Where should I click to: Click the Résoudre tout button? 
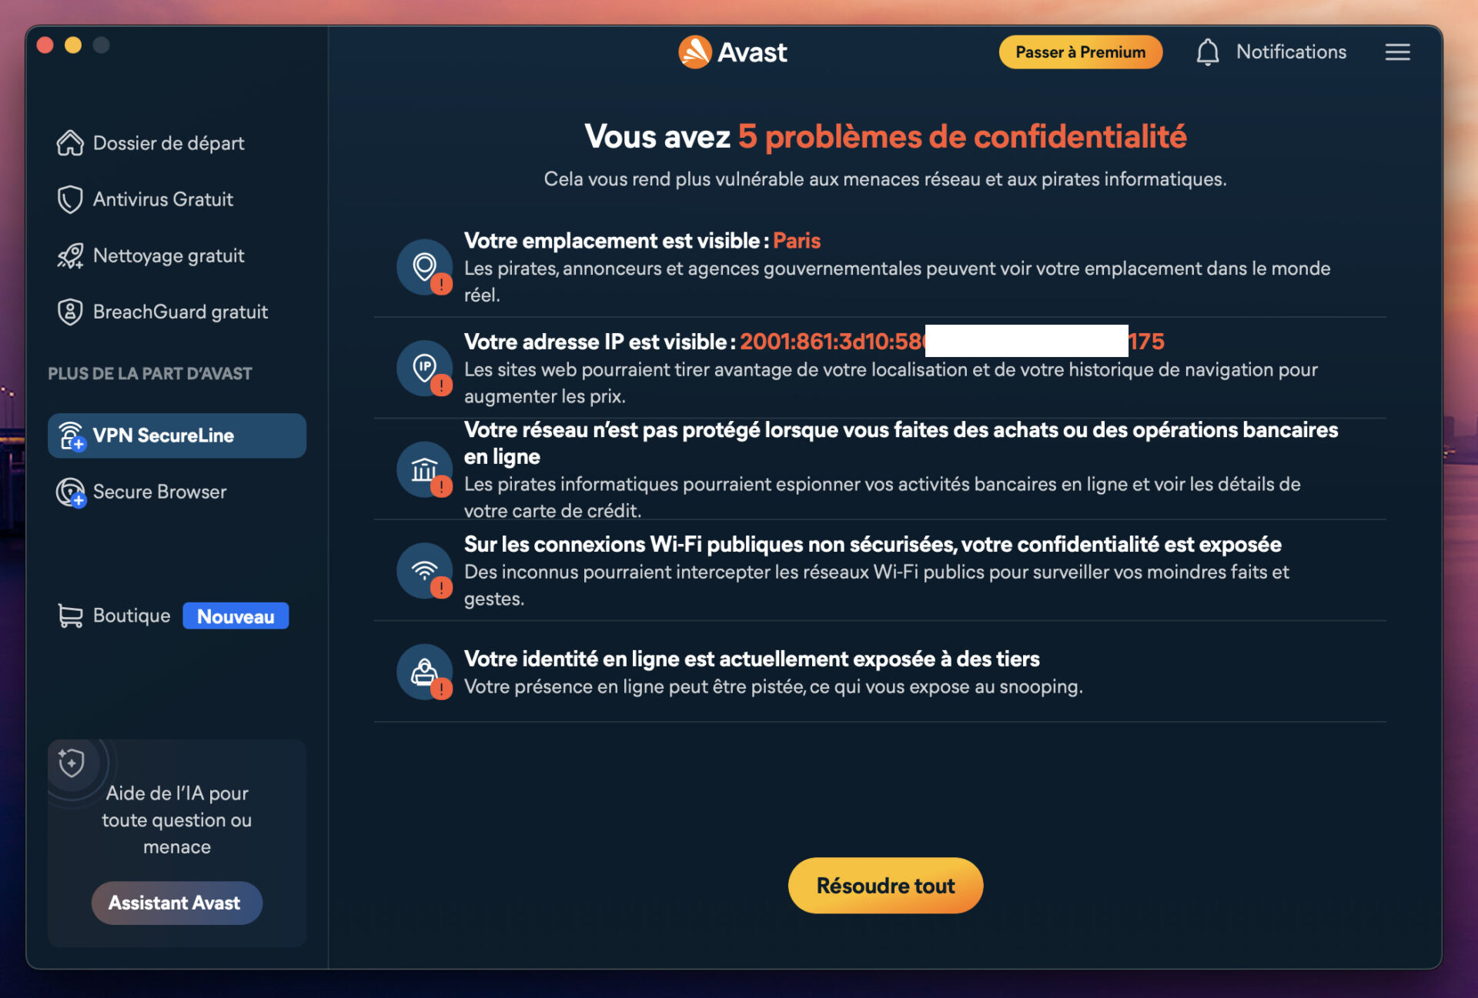(x=885, y=886)
